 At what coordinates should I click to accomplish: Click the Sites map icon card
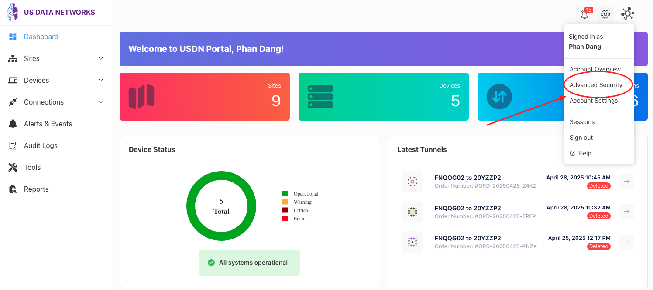tap(141, 97)
